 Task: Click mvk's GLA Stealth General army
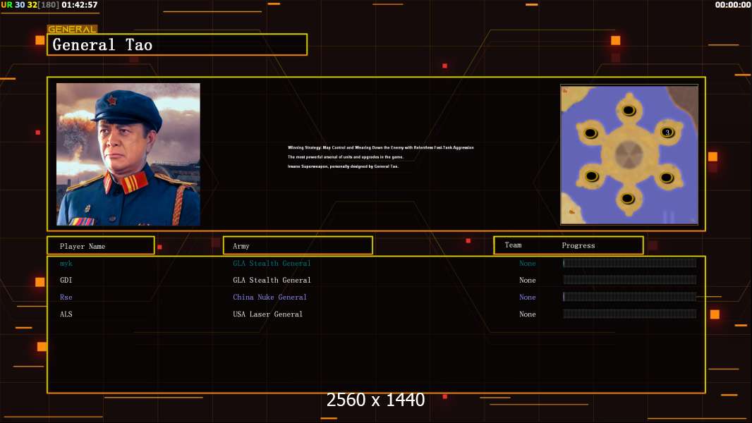click(x=272, y=263)
